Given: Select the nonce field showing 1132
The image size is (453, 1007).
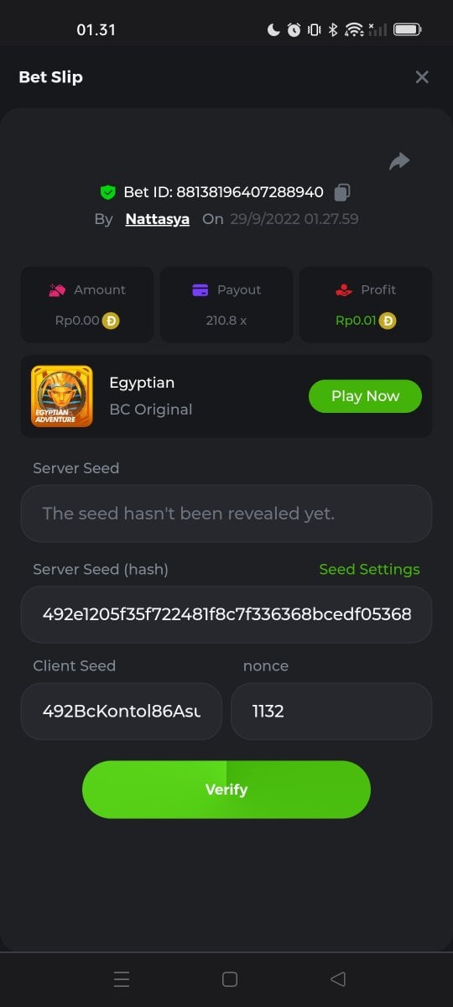Looking at the screenshot, I should pyautogui.click(x=331, y=711).
